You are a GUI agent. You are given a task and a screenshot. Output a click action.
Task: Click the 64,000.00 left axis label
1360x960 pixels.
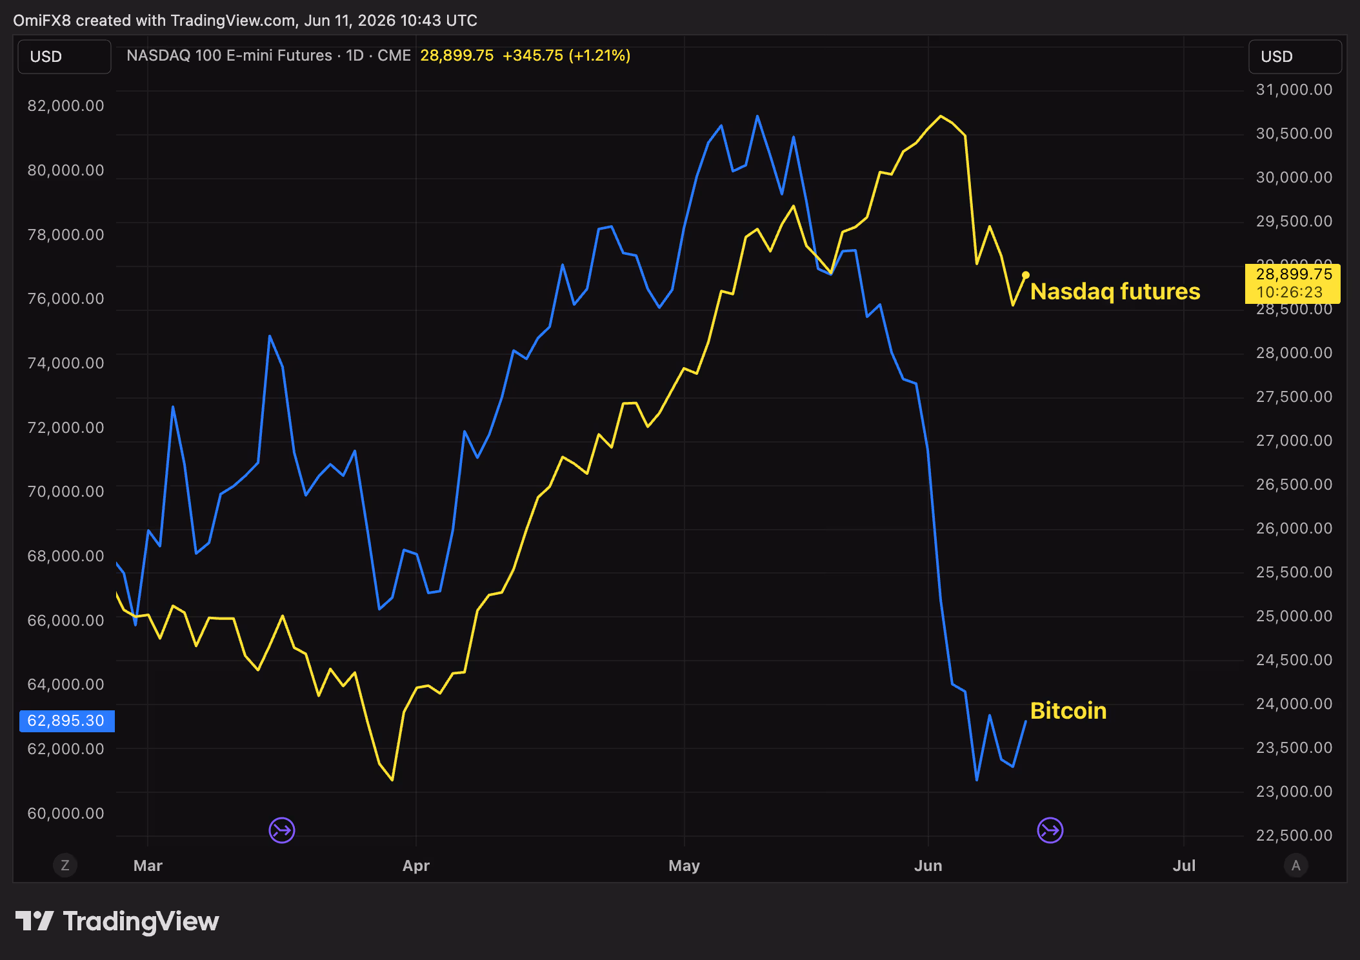point(66,685)
